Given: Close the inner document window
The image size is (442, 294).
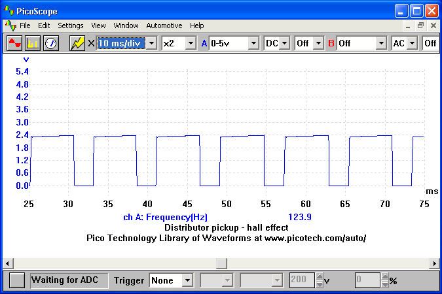Looking at the screenshot, I should click(433, 26).
